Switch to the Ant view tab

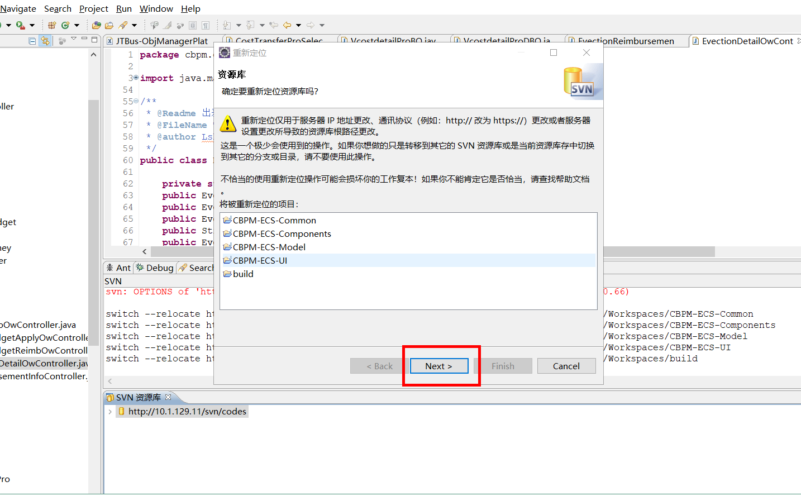(x=118, y=268)
